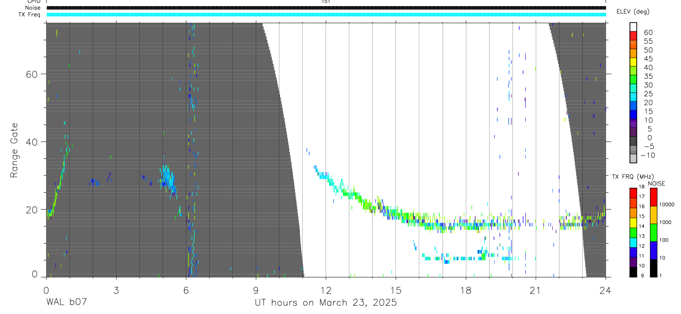
Task: Click the black bottom segment of TX FRQ bar
Action: (x=633, y=271)
